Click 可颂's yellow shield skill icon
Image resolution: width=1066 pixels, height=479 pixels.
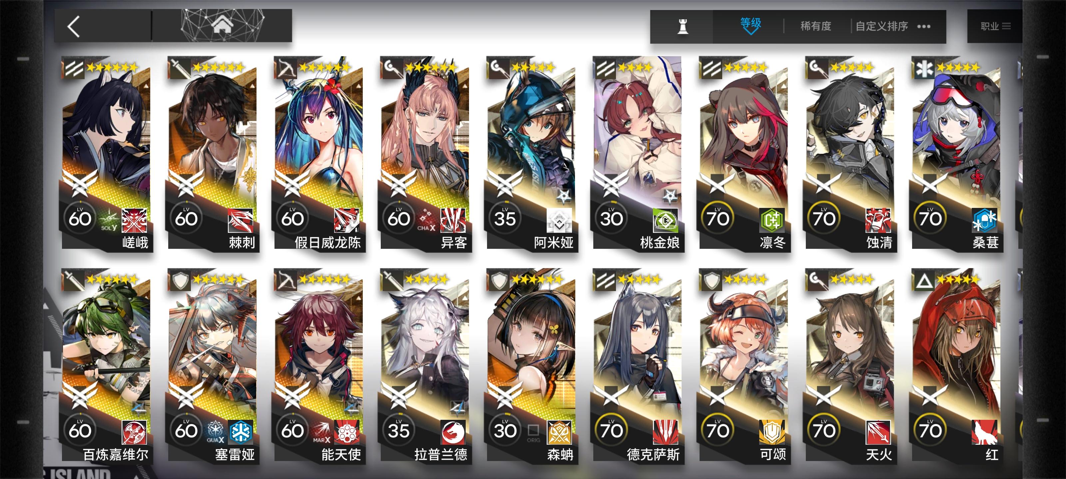click(772, 432)
